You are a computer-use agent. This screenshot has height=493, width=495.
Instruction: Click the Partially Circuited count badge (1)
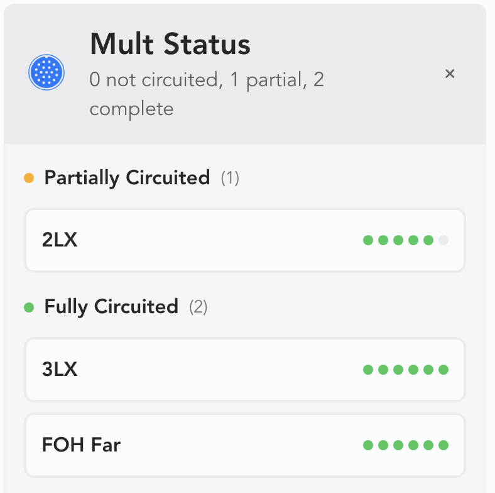[230, 179]
